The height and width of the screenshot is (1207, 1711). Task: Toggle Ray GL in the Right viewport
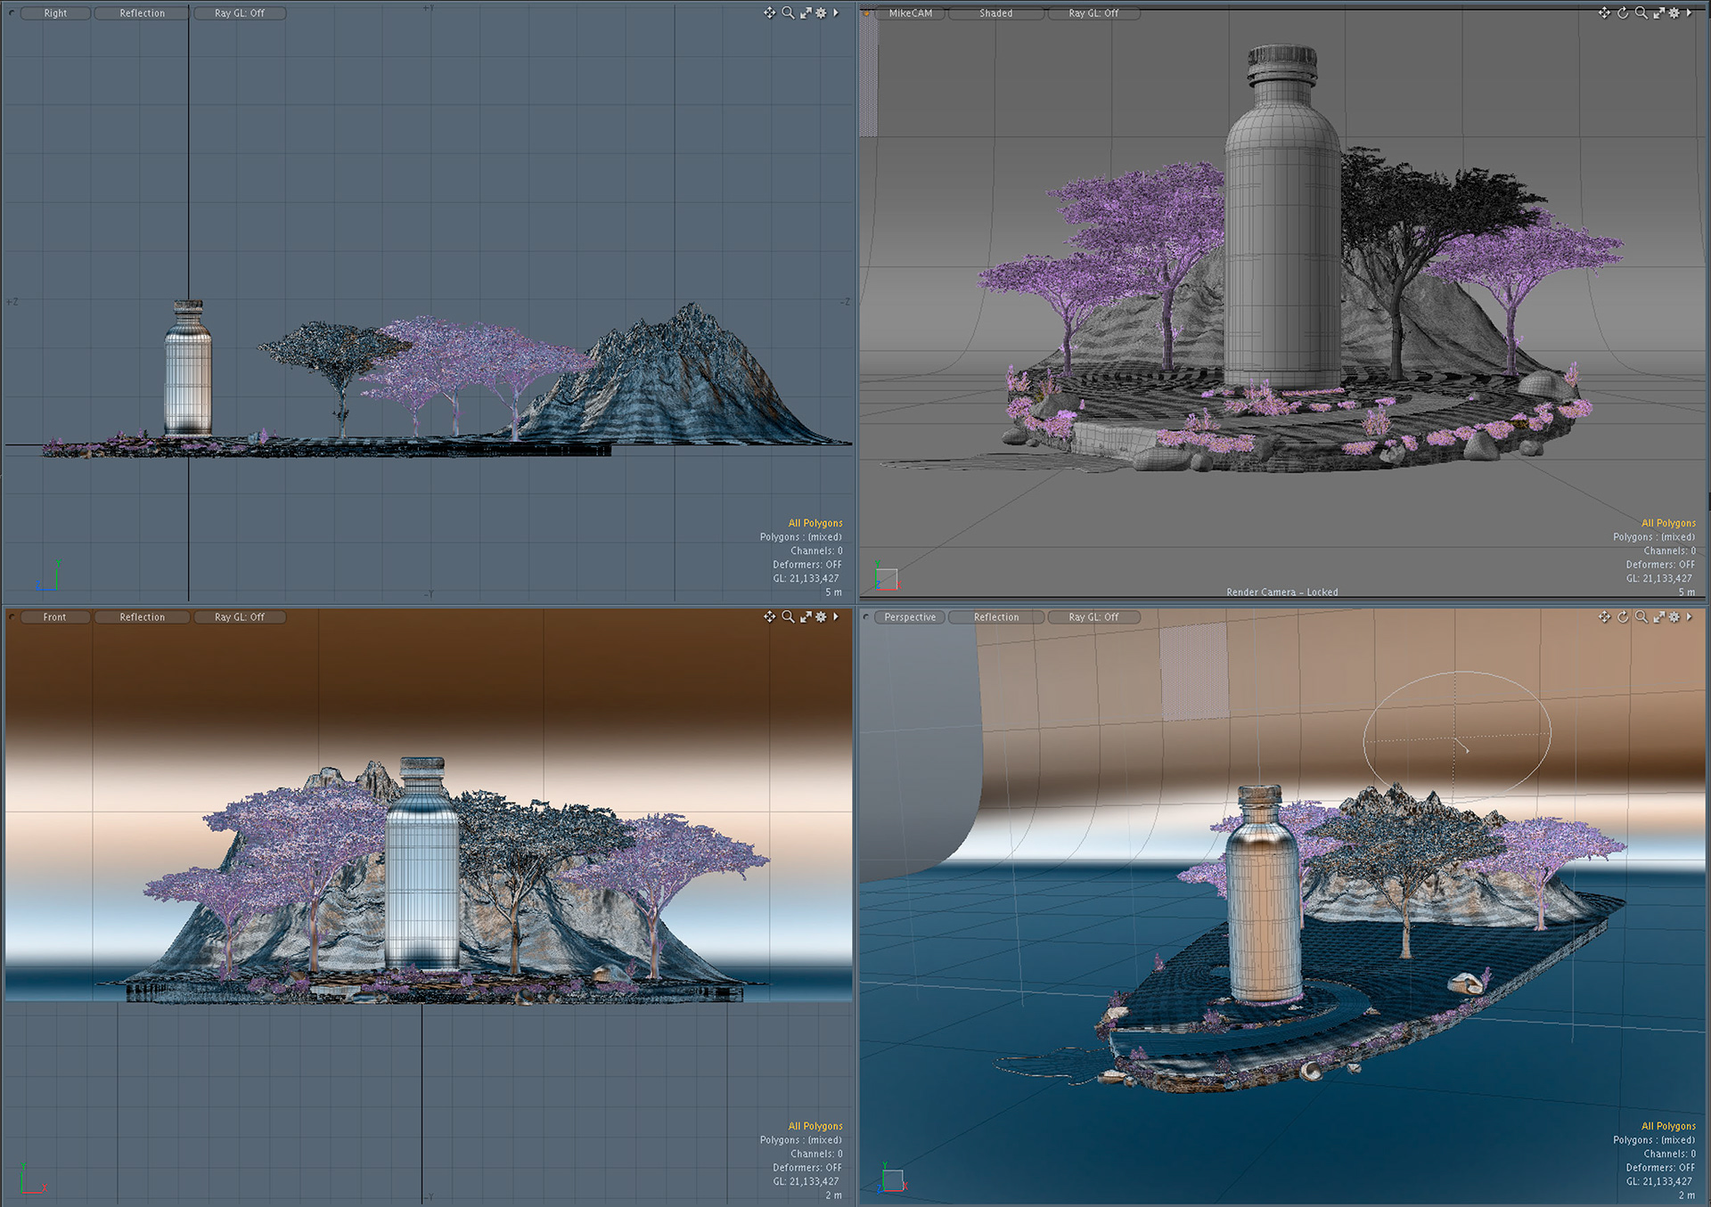point(239,13)
